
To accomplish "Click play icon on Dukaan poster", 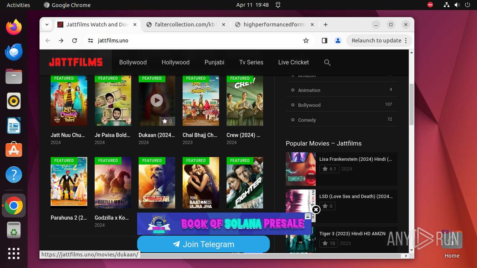I will pyautogui.click(x=157, y=100).
